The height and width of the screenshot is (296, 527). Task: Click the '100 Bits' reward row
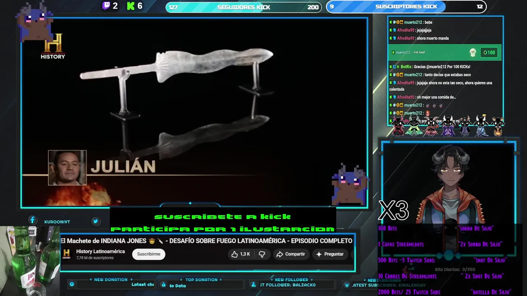click(x=436, y=228)
